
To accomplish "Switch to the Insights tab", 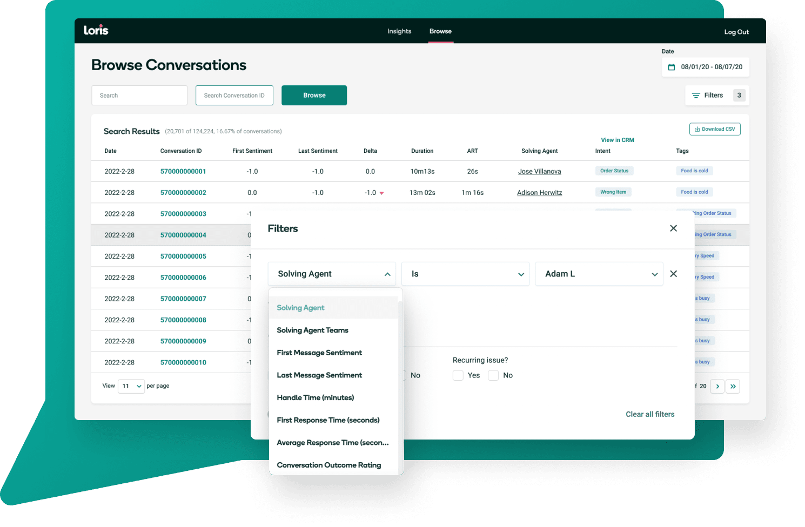I will [x=399, y=31].
